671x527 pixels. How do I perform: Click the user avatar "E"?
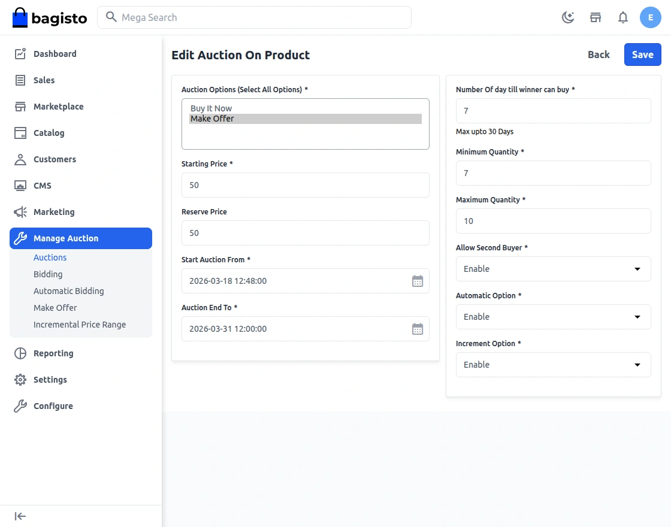click(x=650, y=17)
